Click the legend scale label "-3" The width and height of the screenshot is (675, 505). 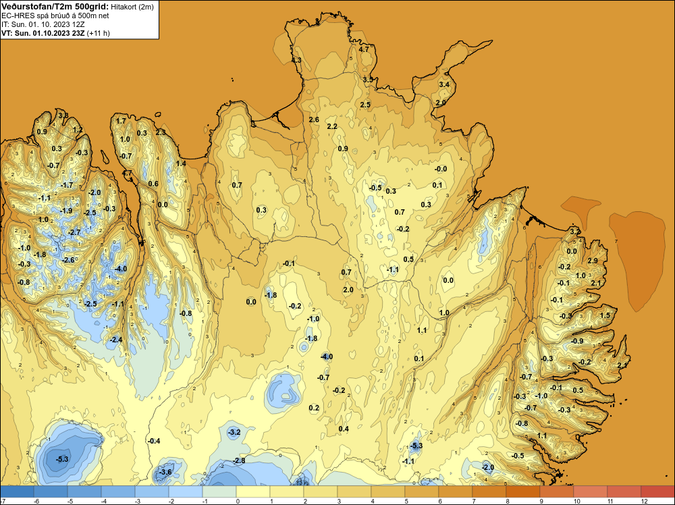point(137,501)
